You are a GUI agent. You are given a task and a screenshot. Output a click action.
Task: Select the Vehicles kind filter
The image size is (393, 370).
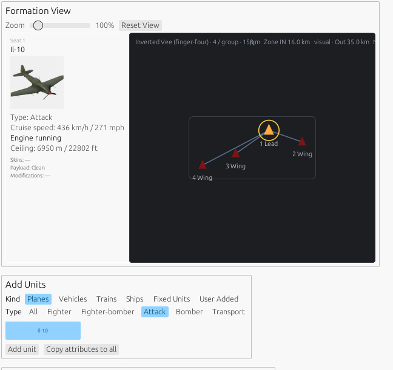tap(73, 299)
